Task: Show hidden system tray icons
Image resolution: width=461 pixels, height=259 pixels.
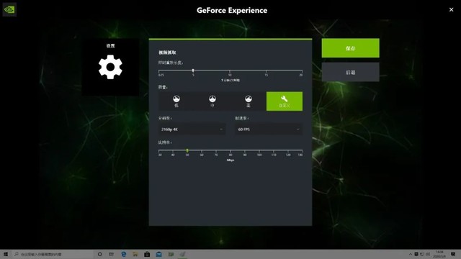Action: pos(411,254)
